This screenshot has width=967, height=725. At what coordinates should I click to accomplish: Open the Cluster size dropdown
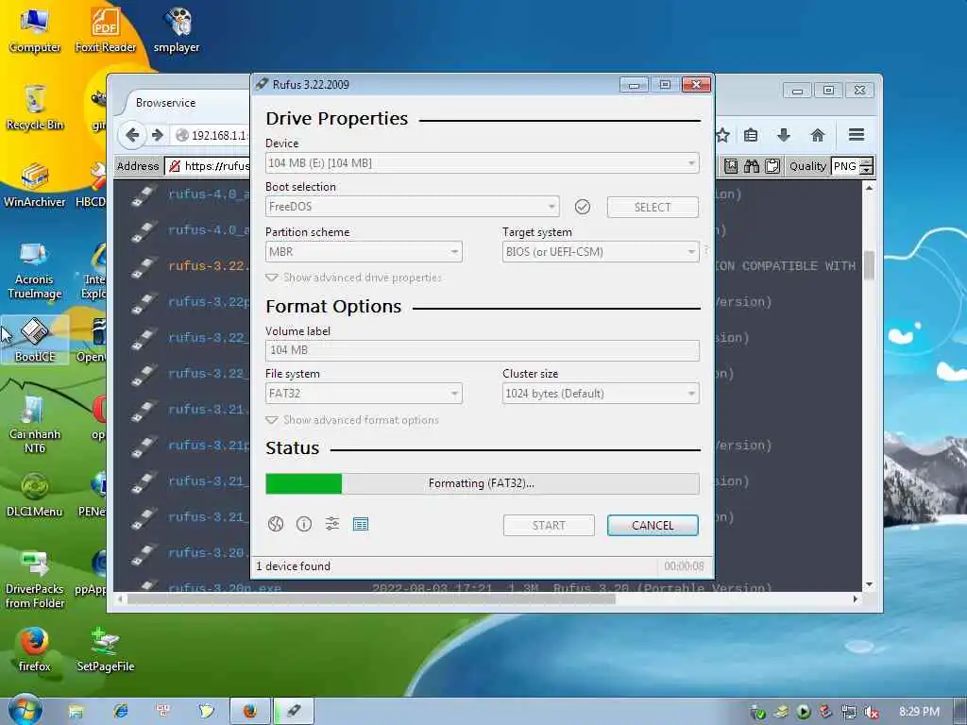pos(601,394)
